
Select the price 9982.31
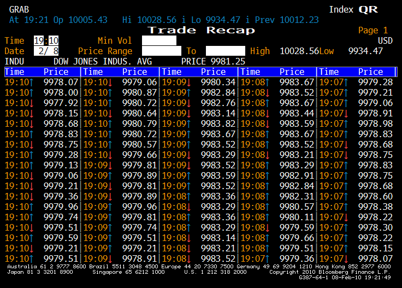pos(297,196)
